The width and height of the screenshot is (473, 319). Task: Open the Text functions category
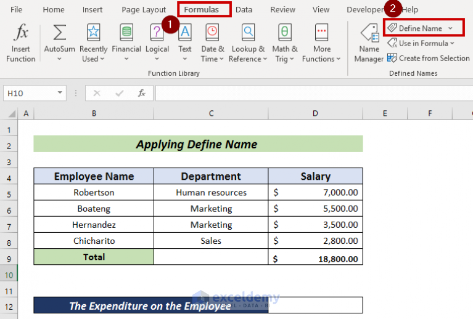pos(184,42)
